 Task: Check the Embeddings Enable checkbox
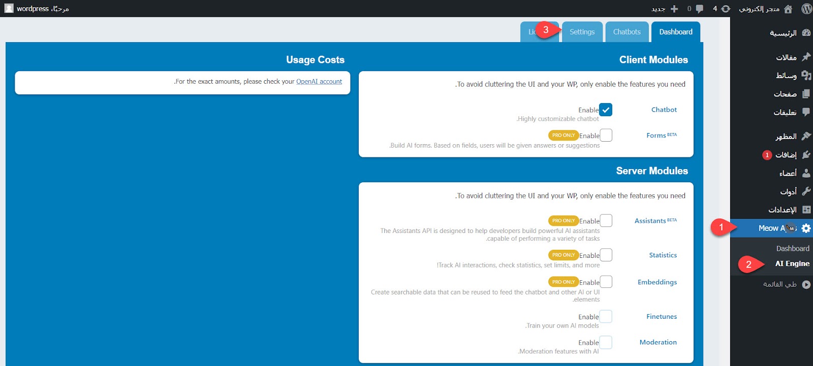coord(606,282)
